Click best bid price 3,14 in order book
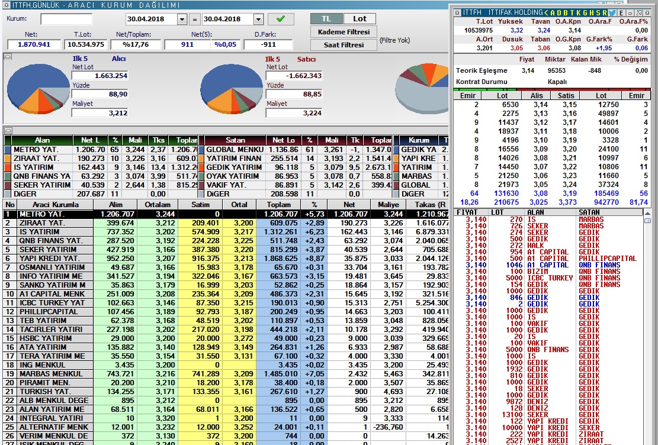This screenshot has height=445, width=658. coord(541,104)
